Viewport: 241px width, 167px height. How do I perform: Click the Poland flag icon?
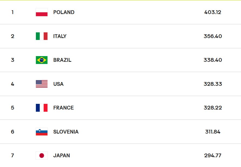(42, 12)
